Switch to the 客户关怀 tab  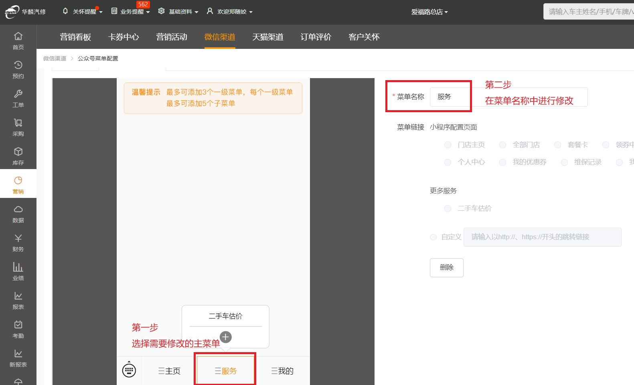364,37
